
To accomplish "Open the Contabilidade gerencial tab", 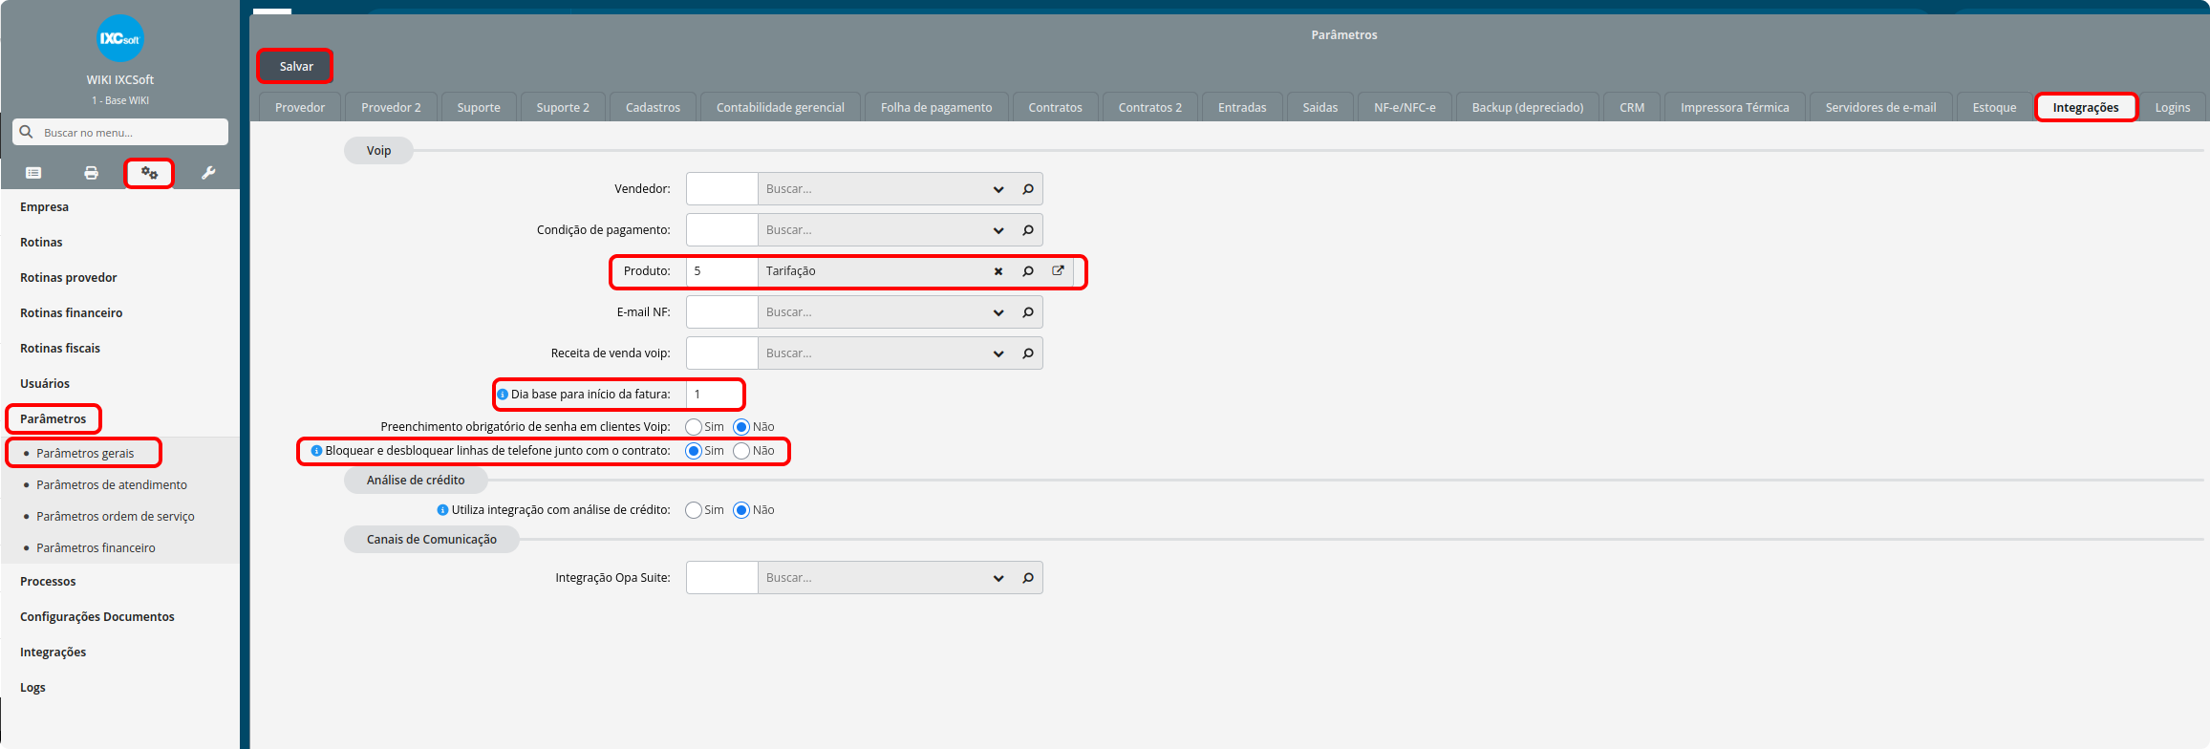I will coord(781,107).
